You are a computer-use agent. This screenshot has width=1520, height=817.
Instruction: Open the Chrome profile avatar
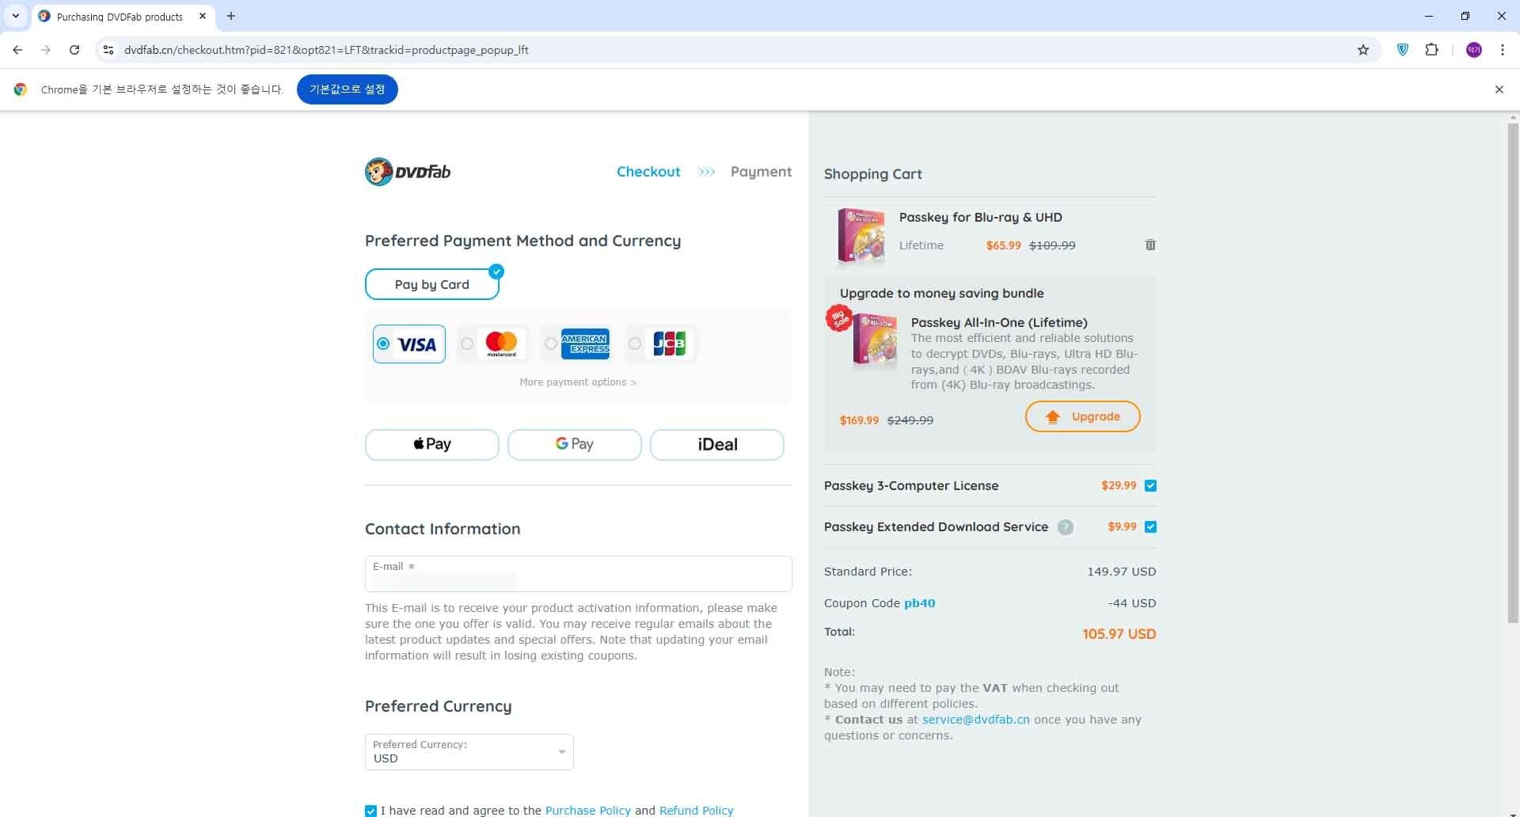point(1474,50)
